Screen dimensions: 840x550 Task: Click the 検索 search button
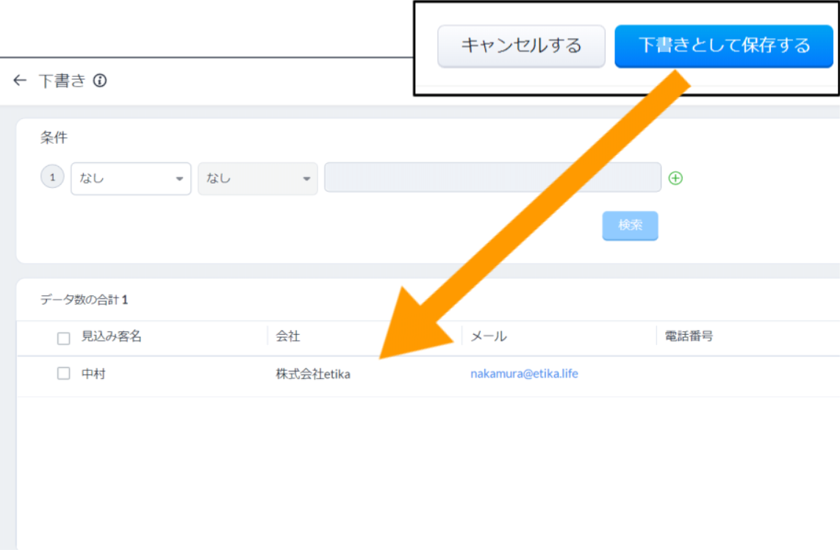point(630,225)
